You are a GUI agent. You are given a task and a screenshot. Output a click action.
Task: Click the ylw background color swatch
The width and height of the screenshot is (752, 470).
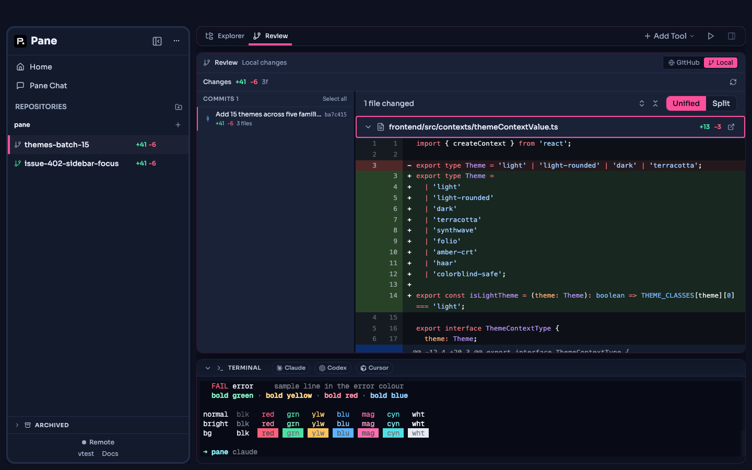coord(318,433)
